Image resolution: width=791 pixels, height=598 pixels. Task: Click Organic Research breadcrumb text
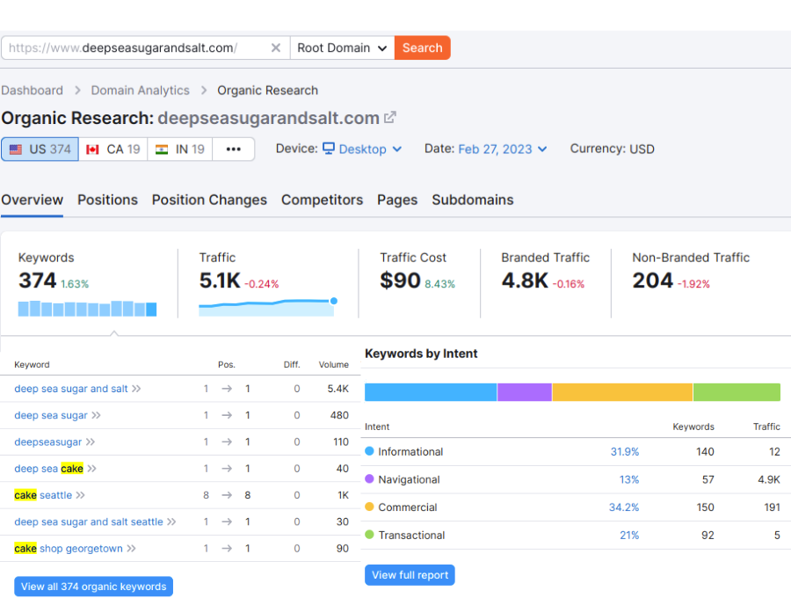[x=267, y=91]
